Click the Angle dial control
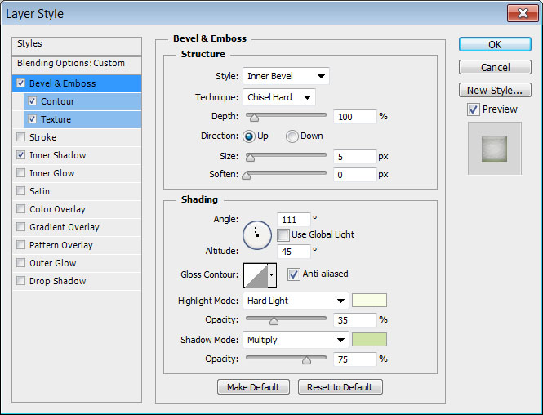This screenshot has width=543, height=415. coord(256,234)
